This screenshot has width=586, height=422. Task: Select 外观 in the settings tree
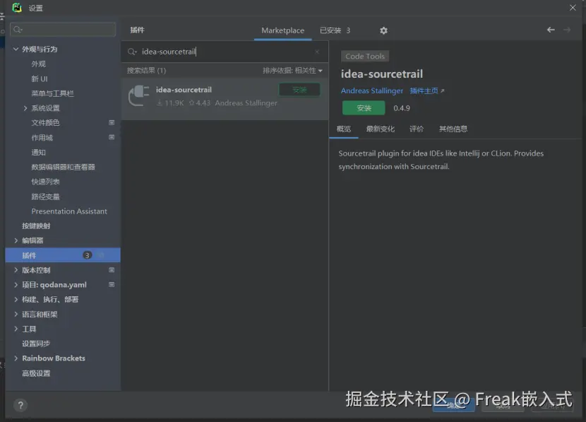[x=39, y=64]
